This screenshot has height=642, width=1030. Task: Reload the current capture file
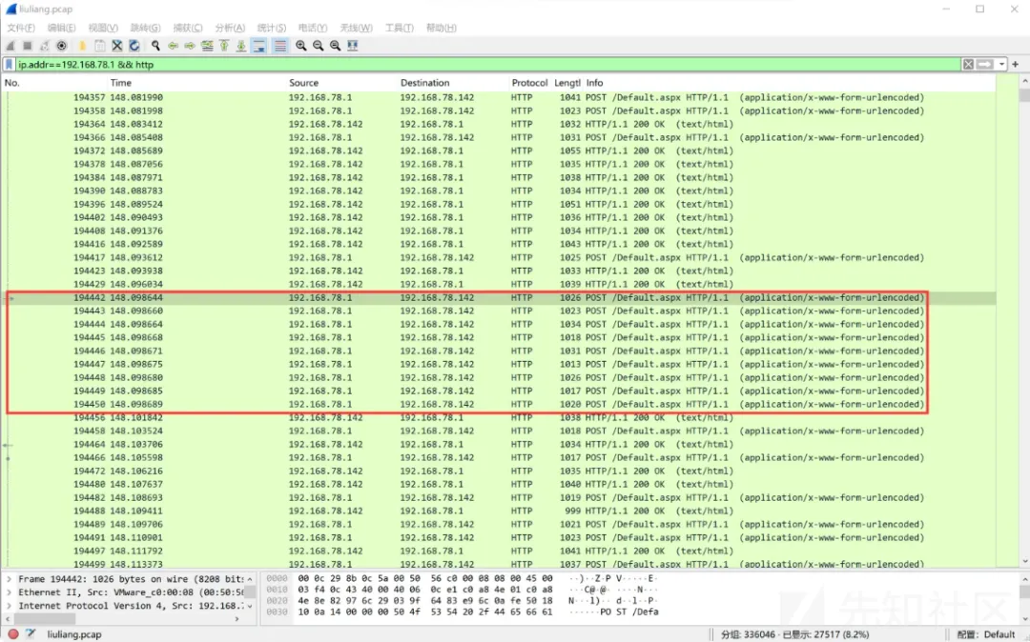click(x=134, y=46)
